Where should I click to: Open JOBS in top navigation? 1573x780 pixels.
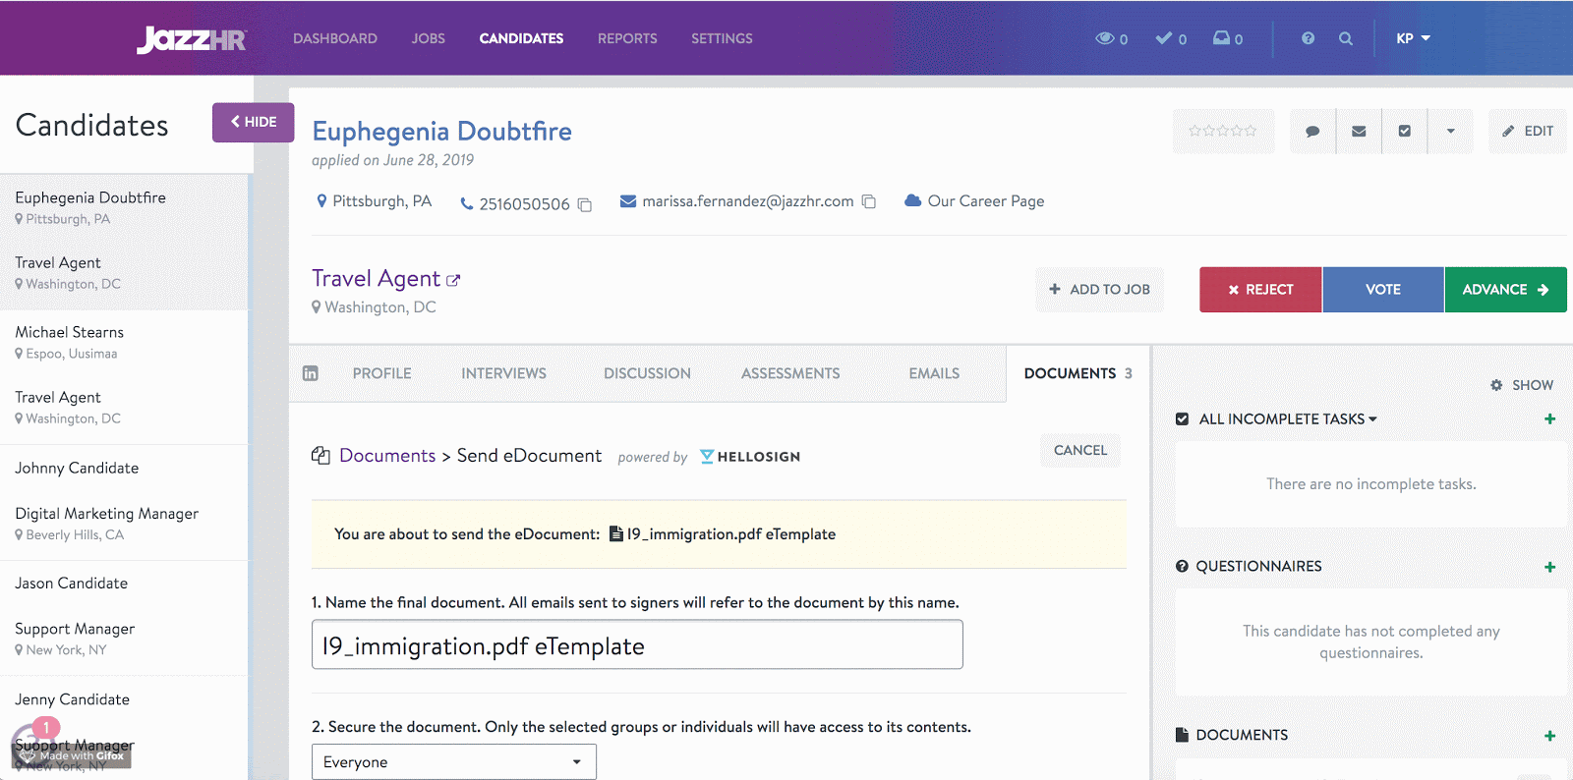click(429, 38)
